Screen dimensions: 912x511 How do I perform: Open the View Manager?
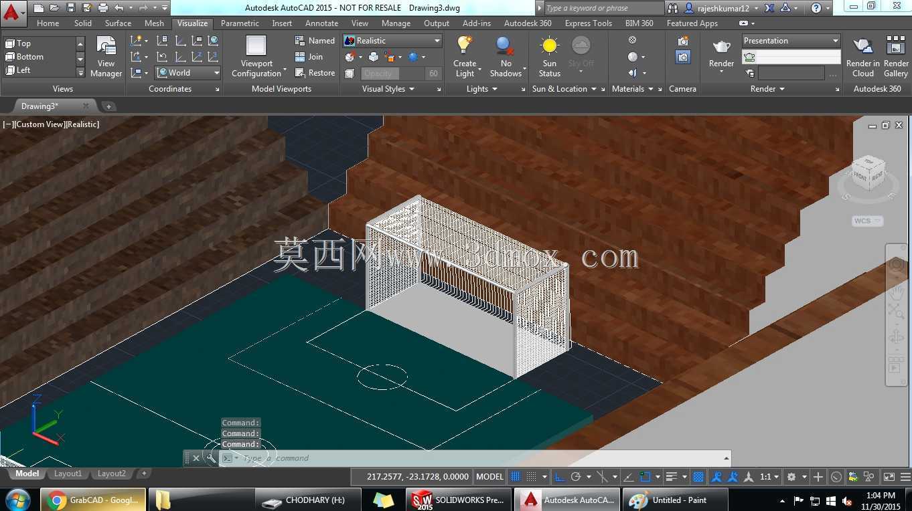pos(106,58)
